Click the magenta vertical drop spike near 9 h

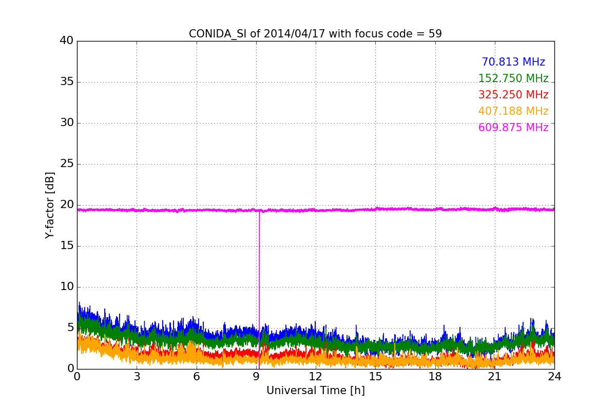click(259, 290)
